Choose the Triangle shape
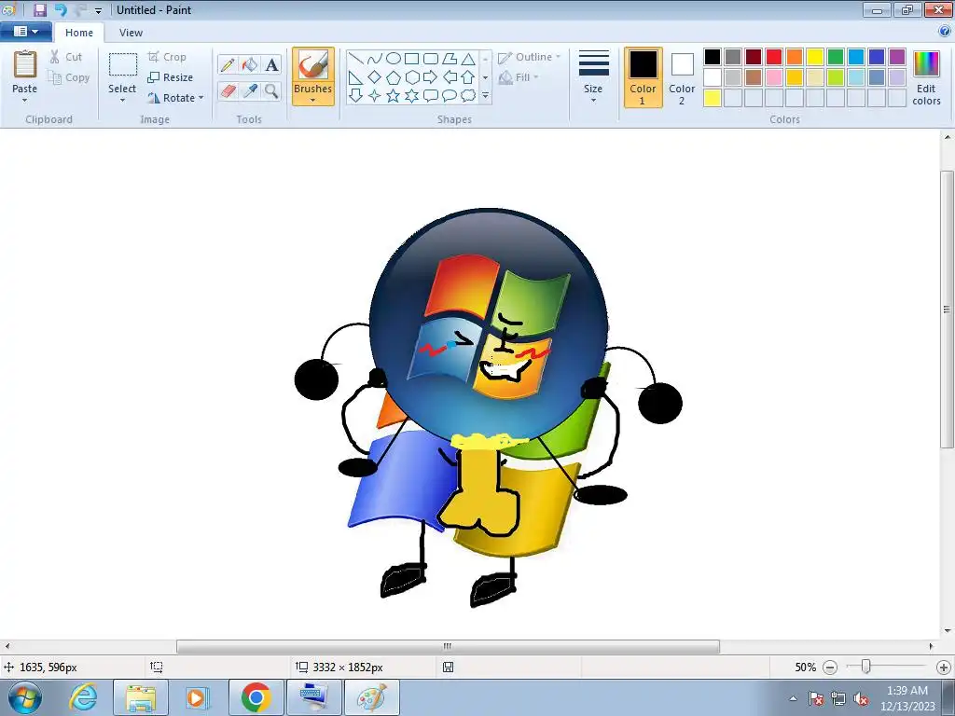The height and width of the screenshot is (716, 955). point(468,59)
